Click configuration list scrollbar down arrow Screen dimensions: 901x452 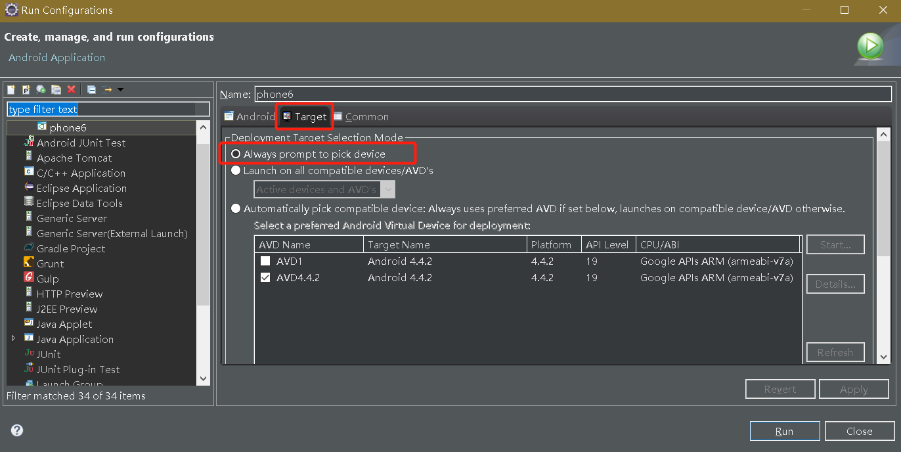[202, 378]
